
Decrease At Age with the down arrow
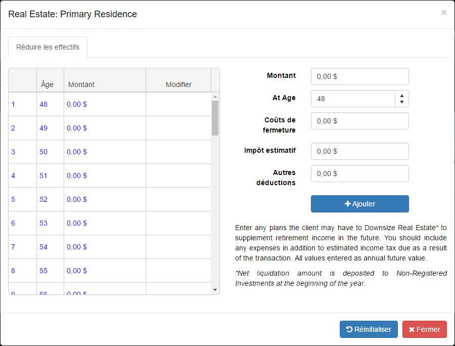(401, 102)
